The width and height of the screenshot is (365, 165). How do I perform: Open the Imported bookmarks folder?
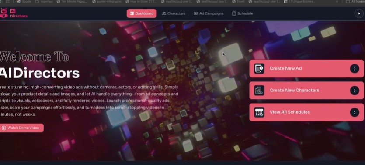pos(44,2)
